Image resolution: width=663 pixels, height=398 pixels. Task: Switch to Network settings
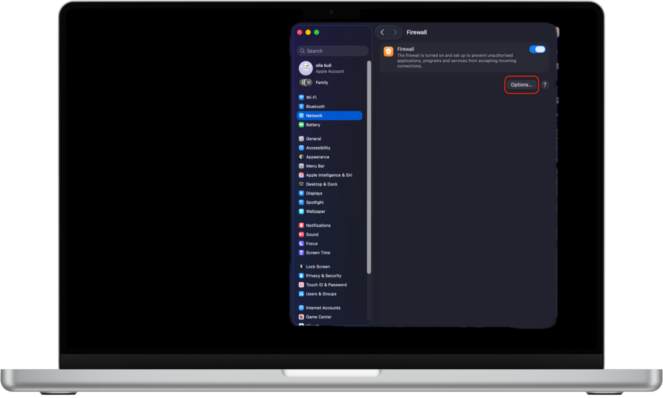coord(314,116)
